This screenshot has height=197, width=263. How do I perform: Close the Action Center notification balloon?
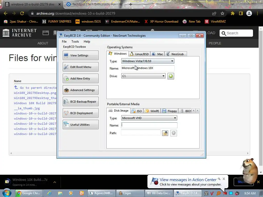(224, 179)
